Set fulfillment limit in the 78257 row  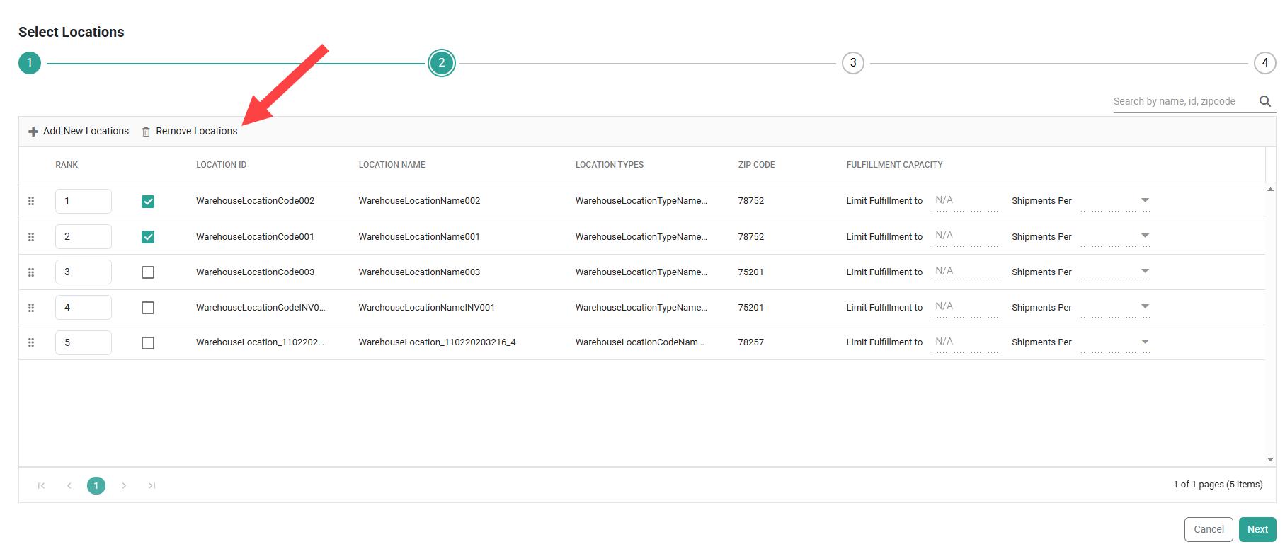[966, 342]
